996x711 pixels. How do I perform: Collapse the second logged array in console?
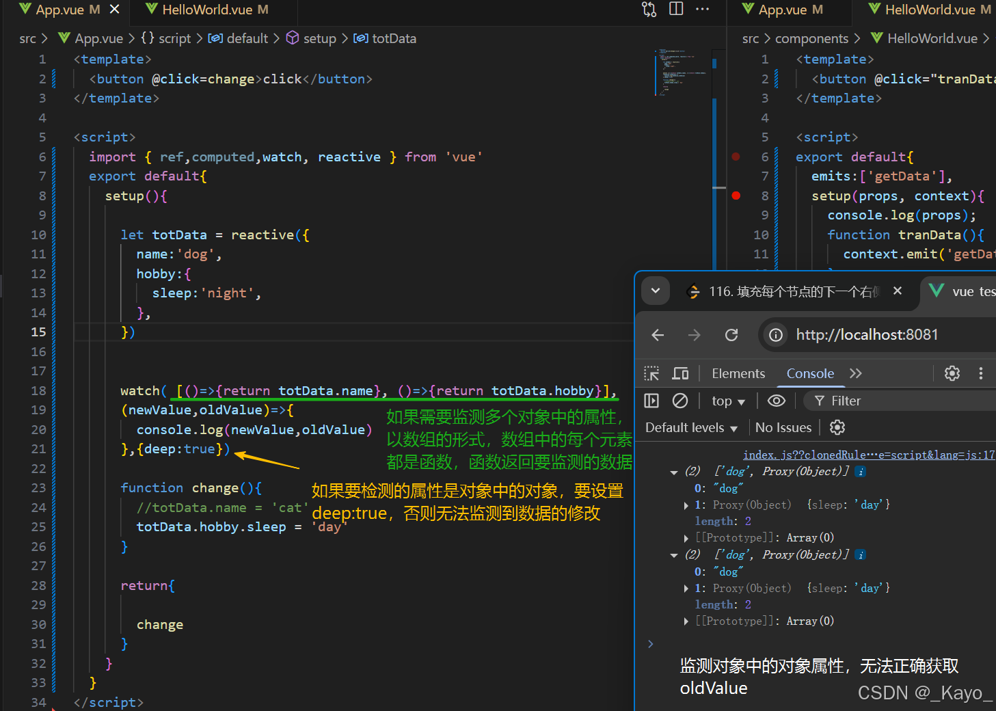(x=674, y=555)
